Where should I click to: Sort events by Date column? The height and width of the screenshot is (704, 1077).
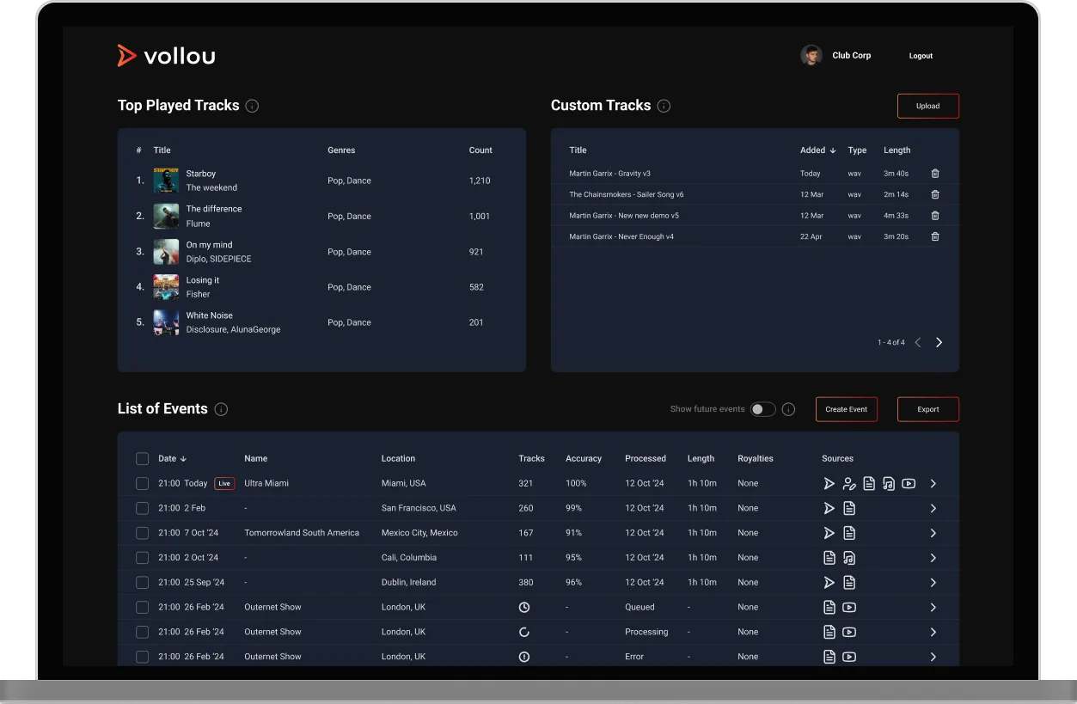tap(173, 459)
